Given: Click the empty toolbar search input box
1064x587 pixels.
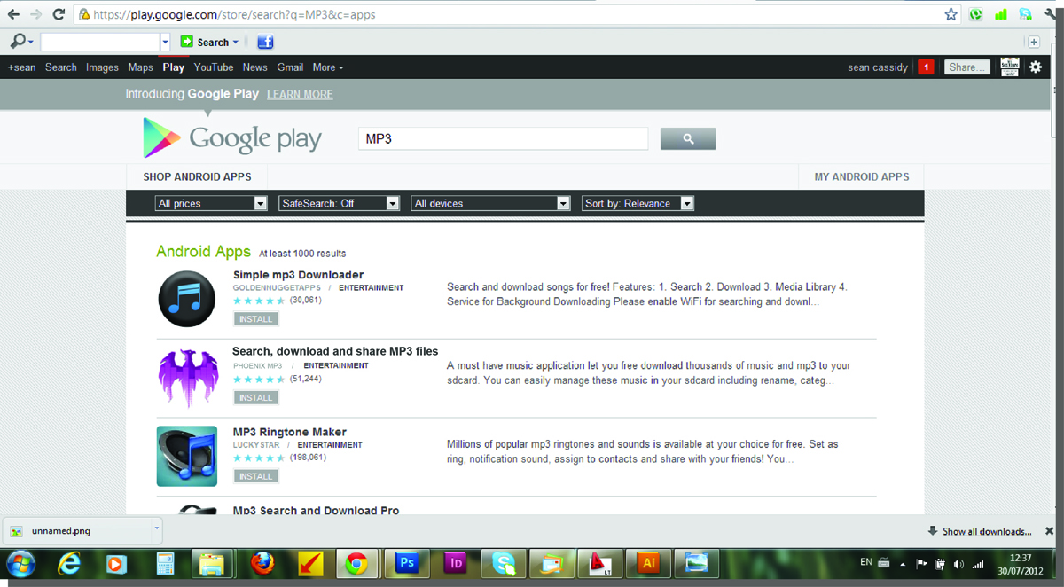Looking at the screenshot, I should pos(100,43).
